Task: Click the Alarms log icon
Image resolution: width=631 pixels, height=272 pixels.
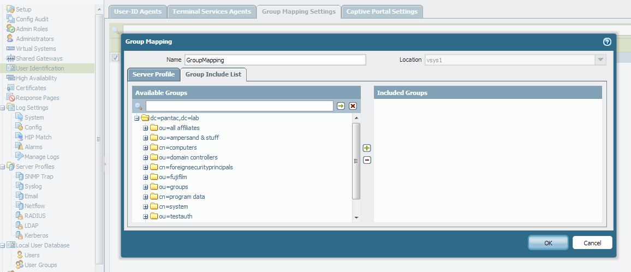Action: click(19, 147)
